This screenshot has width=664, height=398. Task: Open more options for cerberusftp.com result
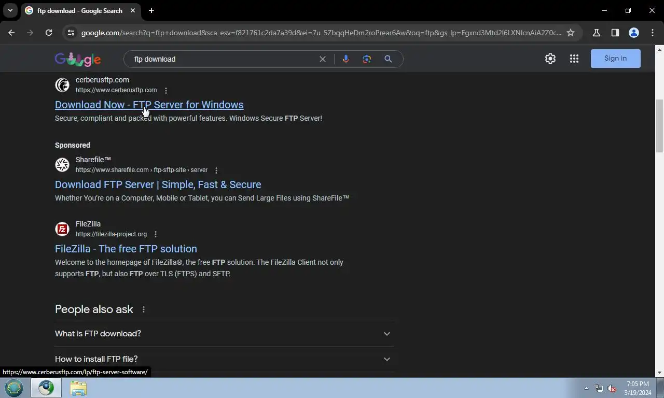click(166, 91)
